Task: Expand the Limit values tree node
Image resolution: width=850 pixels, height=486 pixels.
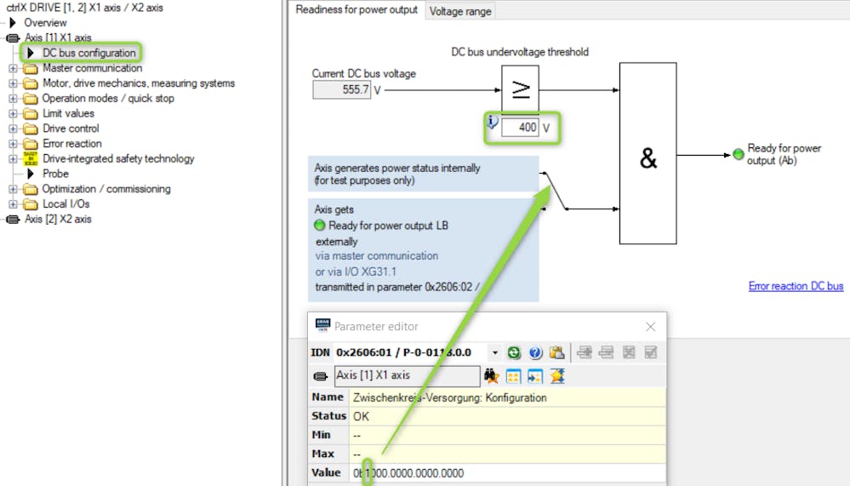Action: point(13,114)
